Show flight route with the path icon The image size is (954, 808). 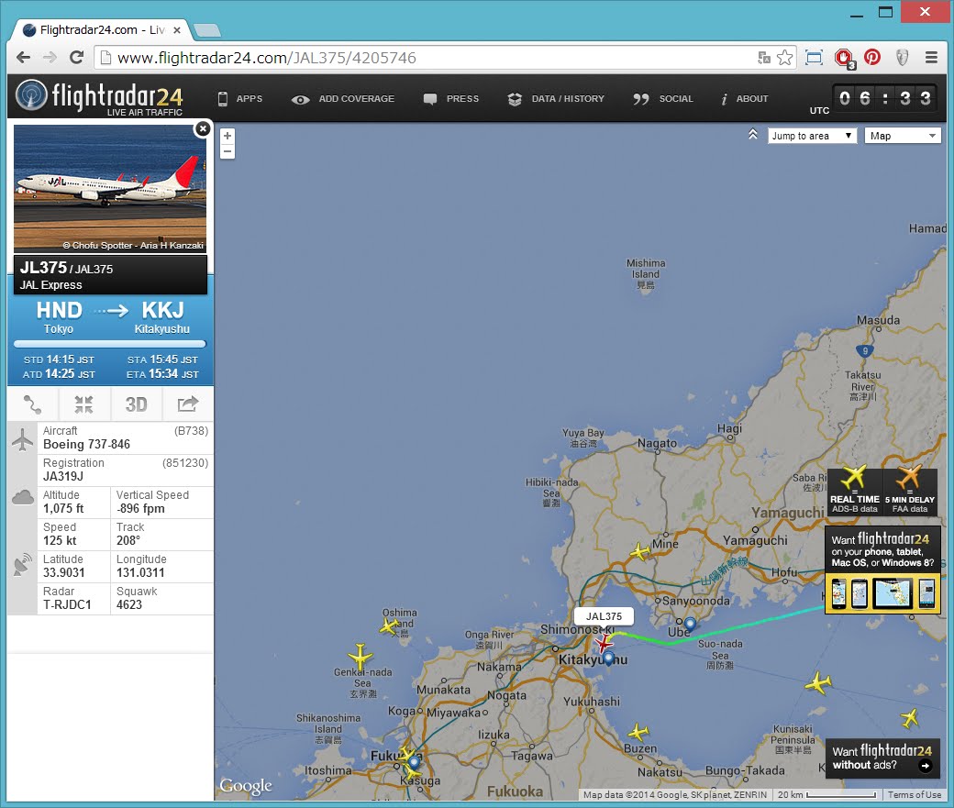32,404
